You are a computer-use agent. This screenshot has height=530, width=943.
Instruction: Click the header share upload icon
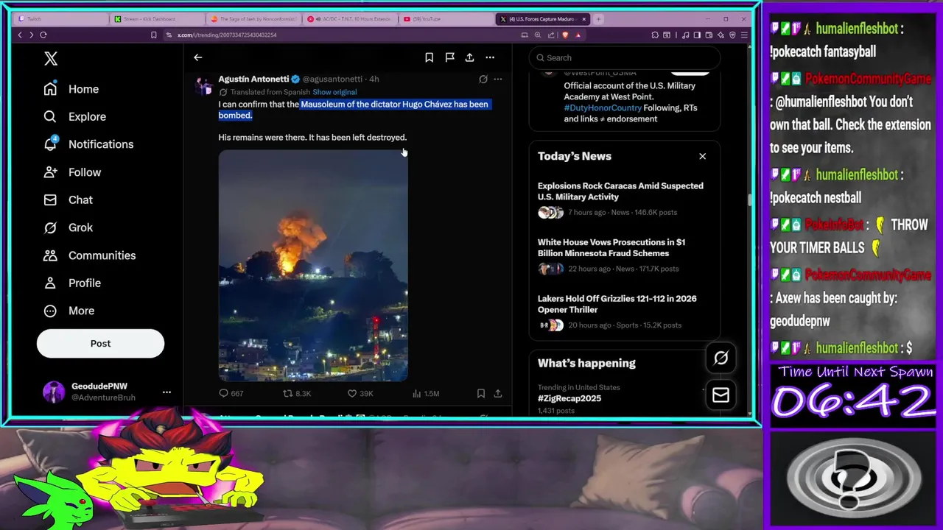(469, 57)
